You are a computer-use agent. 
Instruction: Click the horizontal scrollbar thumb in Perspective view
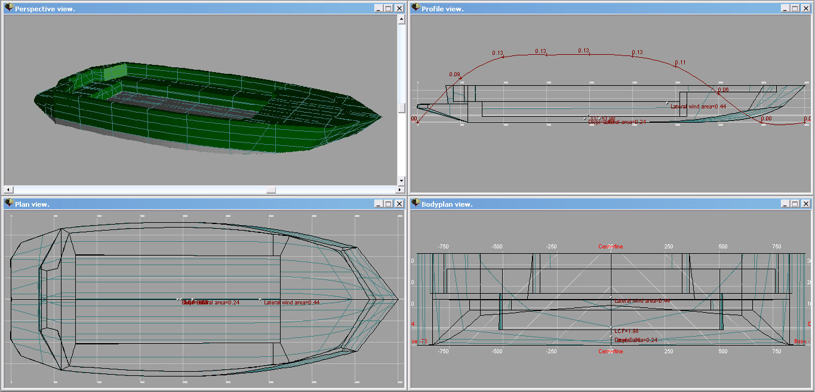coord(271,189)
